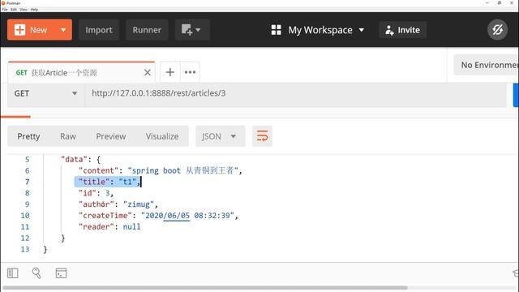This screenshot has height=292, width=519.
Task: Click the horizontal scrollbar at bottom
Action: pyautogui.click(x=205, y=288)
